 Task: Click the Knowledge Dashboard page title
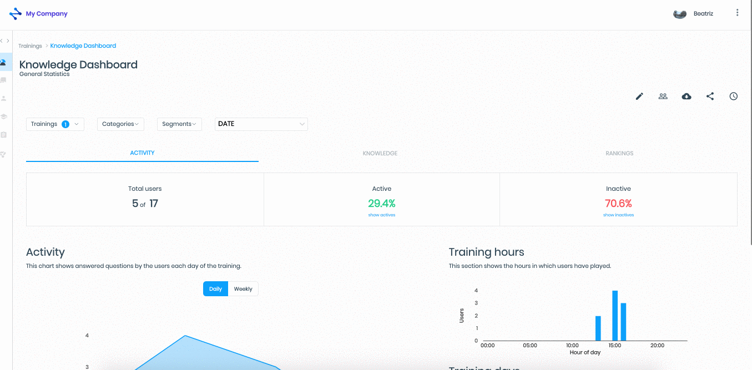(x=78, y=64)
